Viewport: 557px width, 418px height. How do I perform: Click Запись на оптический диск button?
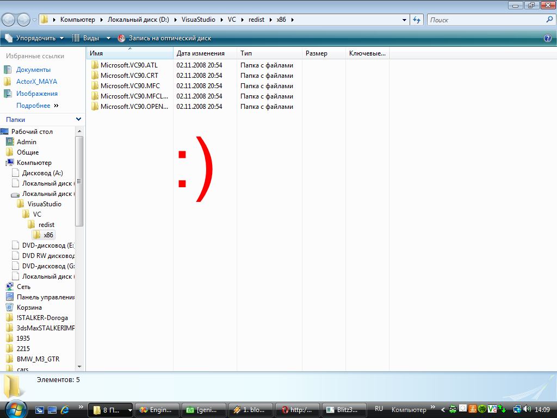(164, 38)
